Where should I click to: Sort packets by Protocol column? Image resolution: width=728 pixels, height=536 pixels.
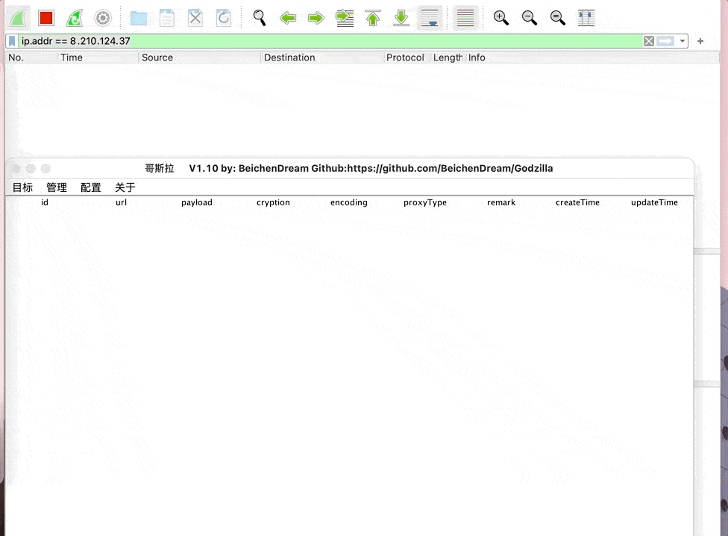click(405, 57)
